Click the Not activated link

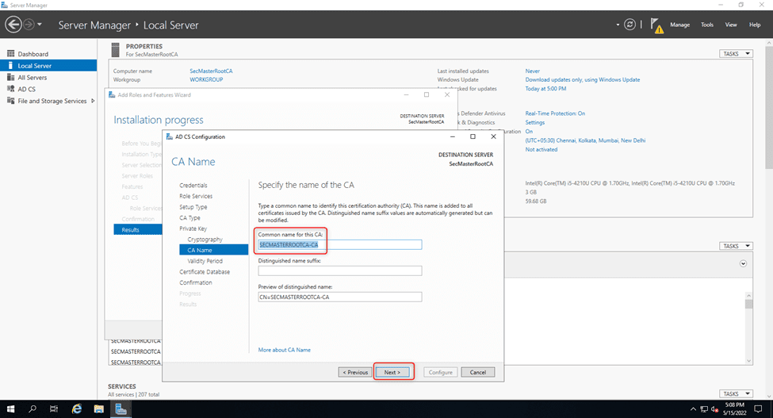[x=541, y=149]
